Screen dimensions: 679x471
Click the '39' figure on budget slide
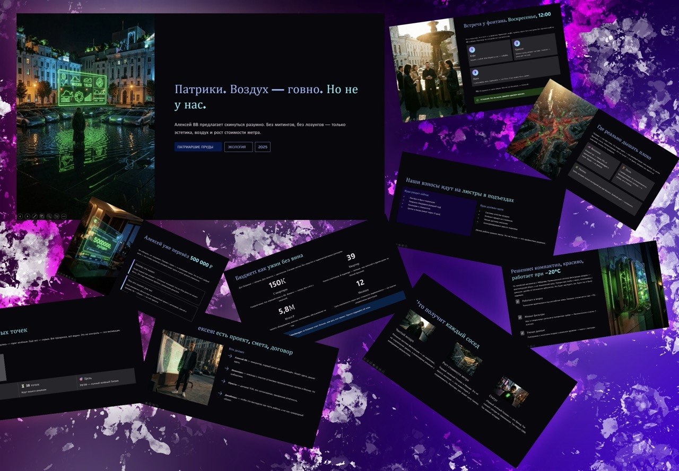point(351,257)
